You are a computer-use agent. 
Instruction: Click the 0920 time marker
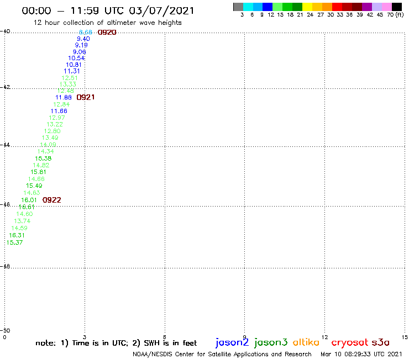tap(107, 33)
